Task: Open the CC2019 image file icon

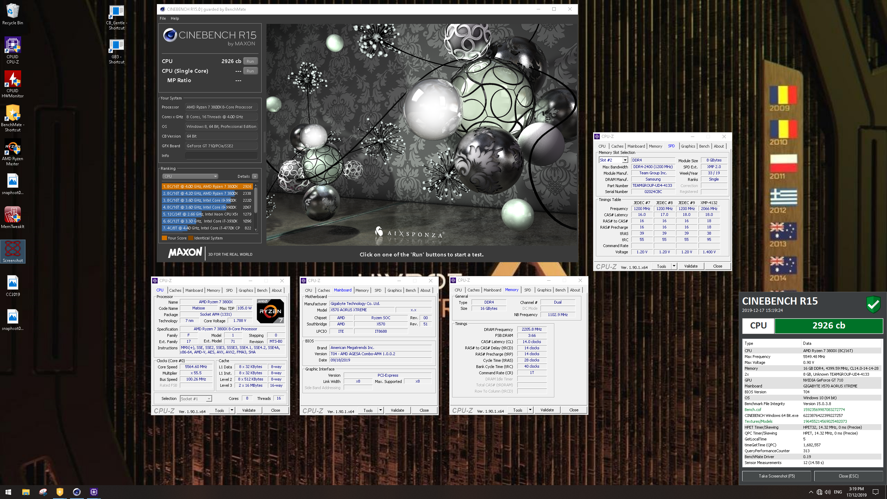Action: pyautogui.click(x=12, y=285)
